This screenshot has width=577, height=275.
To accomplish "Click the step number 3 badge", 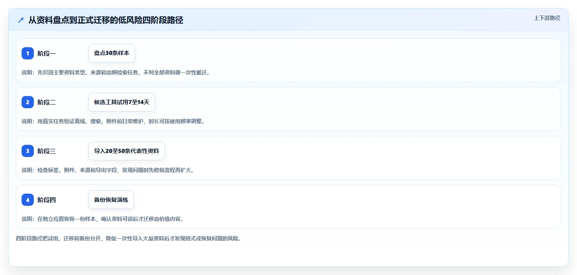I will coord(28,151).
